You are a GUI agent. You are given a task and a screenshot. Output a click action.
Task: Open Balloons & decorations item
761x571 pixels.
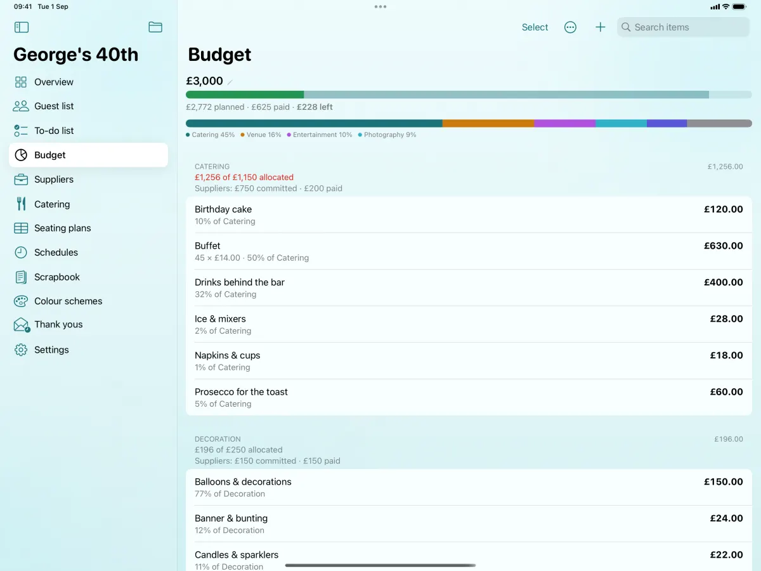point(469,487)
